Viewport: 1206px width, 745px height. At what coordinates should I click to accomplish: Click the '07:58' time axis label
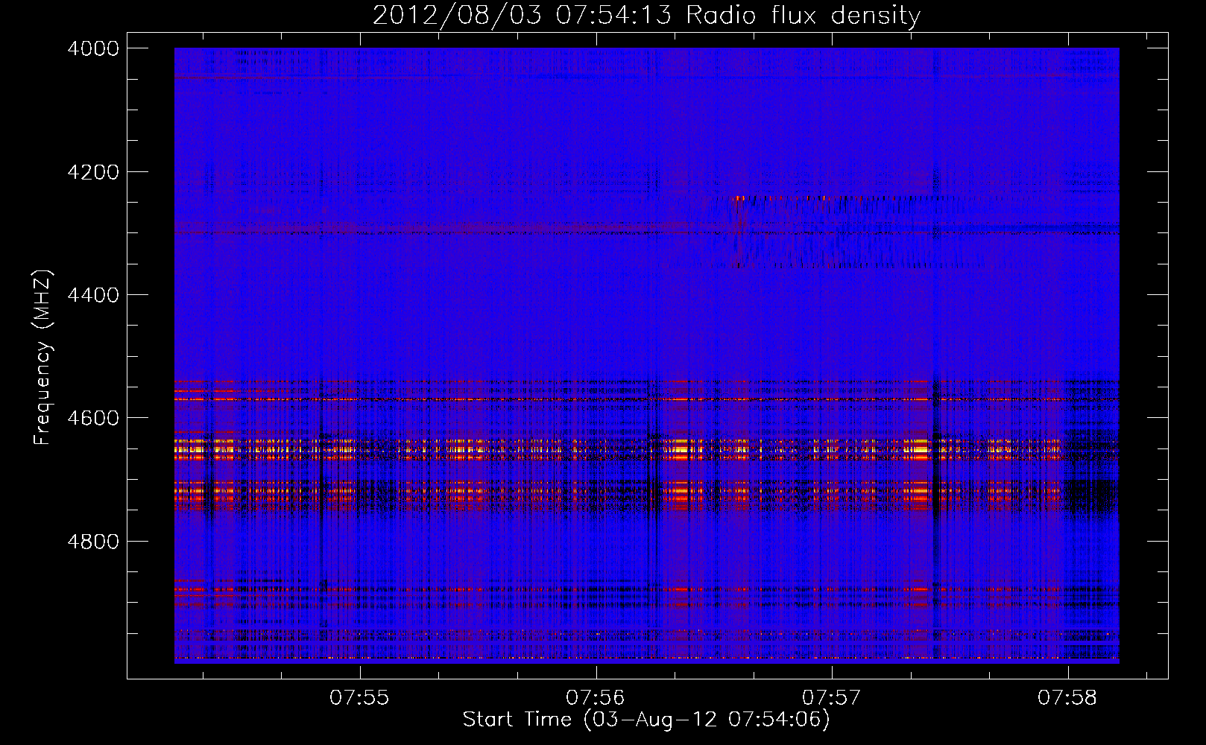[x=1067, y=698]
